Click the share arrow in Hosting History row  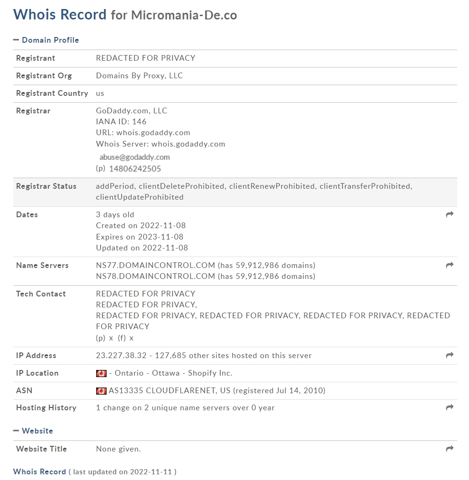tap(450, 407)
